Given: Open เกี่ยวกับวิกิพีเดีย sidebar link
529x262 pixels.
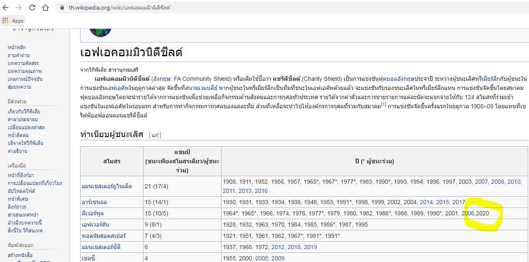Looking at the screenshot, I should click(x=24, y=111).
